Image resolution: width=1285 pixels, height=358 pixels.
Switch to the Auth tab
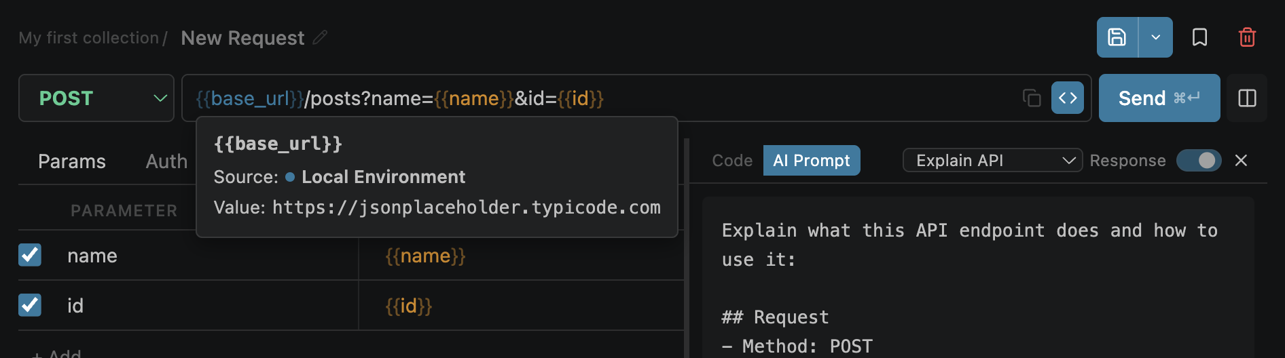click(x=166, y=161)
